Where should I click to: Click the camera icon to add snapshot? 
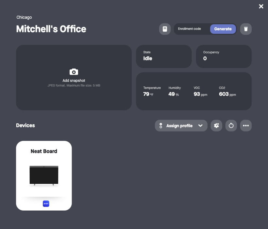click(74, 72)
